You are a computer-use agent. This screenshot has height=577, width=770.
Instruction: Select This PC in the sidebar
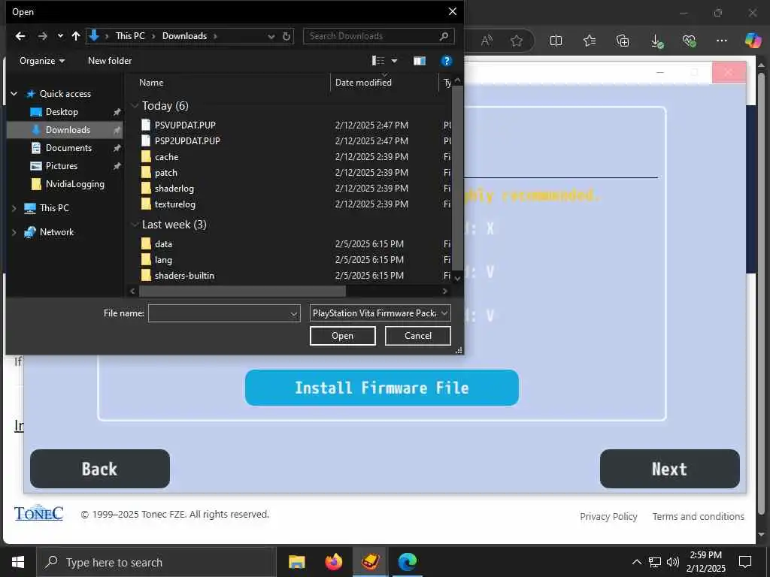tap(54, 208)
